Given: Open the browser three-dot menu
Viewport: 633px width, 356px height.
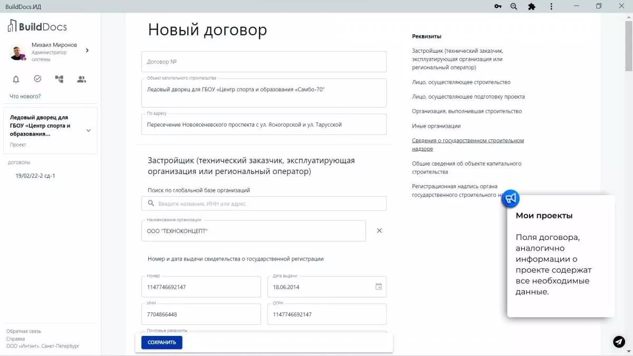Looking at the screenshot, I should pos(551,6).
